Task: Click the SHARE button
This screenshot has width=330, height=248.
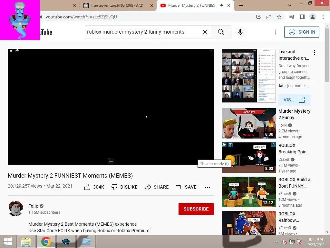Action: pos(157,187)
